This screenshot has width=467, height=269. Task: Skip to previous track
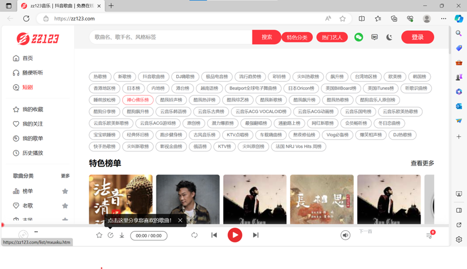(x=214, y=235)
